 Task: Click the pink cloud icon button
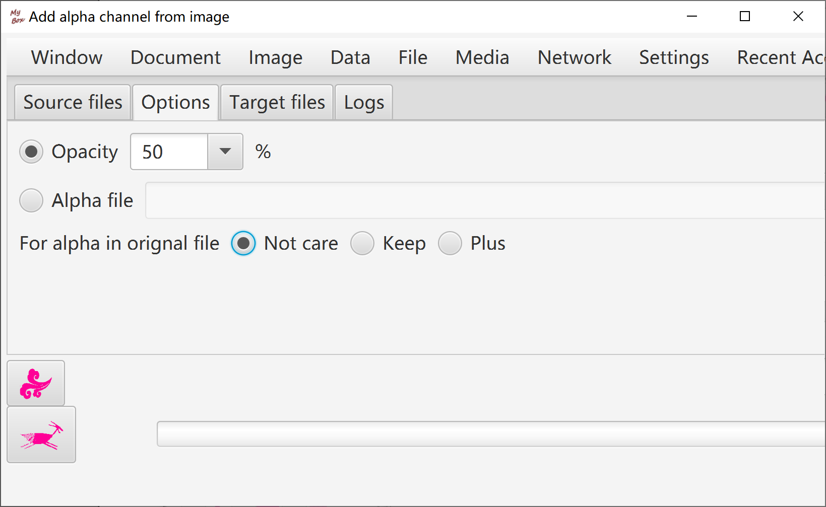(x=36, y=383)
